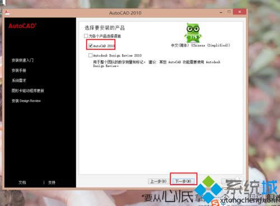The width and height of the screenshot is (280, 206).
Task: Select 安装 Design Review in sidebar
Action: click(x=26, y=101)
